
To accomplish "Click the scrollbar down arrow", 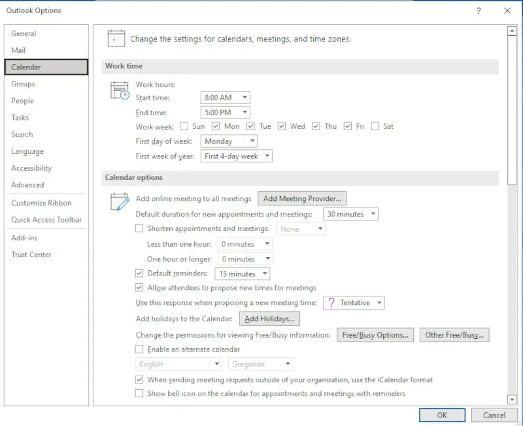I will click(x=512, y=399).
